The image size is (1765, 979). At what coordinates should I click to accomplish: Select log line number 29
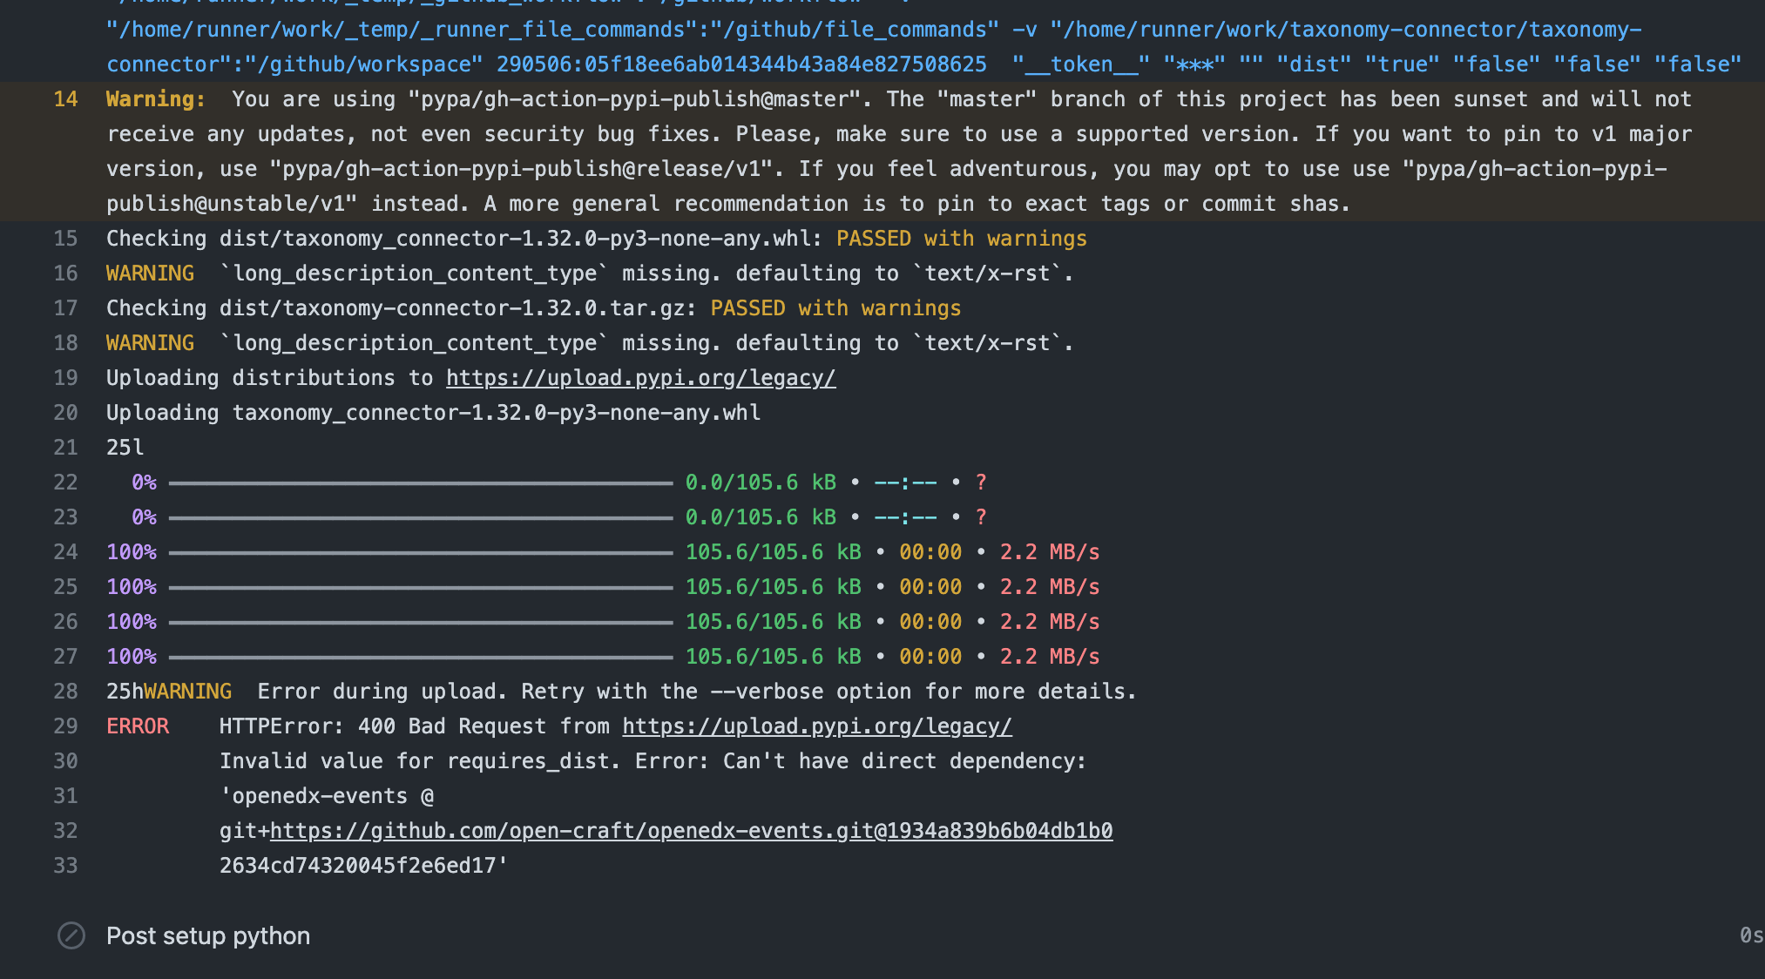[65, 726]
